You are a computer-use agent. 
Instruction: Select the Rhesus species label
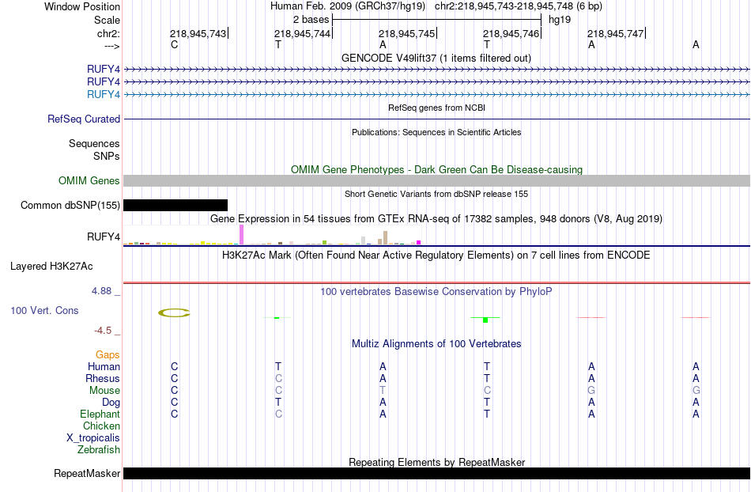pos(103,378)
